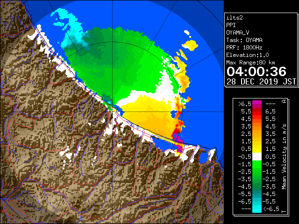Pick the bright green legend swatch
This screenshot has width=299, height=224.
click(x=257, y=164)
